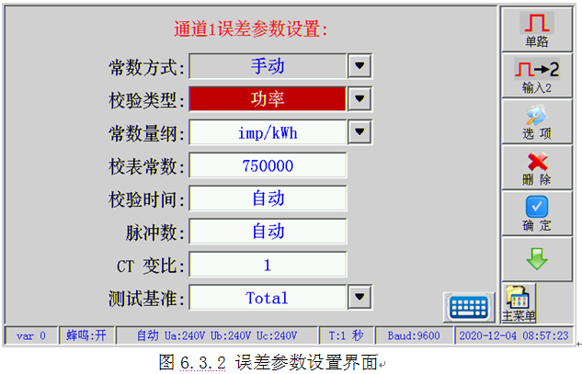Screen dimensions: 582x374
Task: Select the 校表常数 field showing 750000
Action: pyautogui.click(x=268, y=165)
